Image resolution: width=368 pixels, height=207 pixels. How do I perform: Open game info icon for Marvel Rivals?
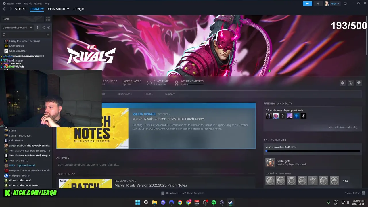[x=351, y=83]
